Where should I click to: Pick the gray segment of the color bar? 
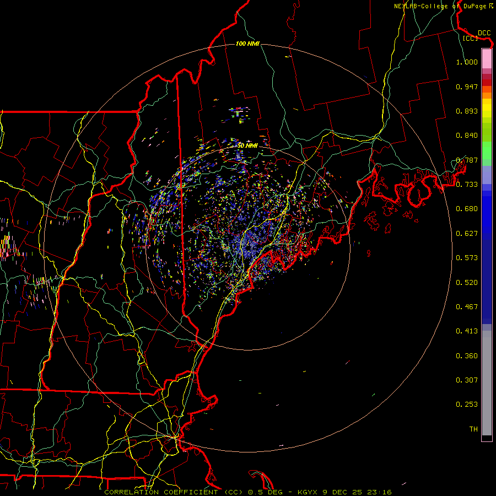pyautogui.click(x=487, y=383)
